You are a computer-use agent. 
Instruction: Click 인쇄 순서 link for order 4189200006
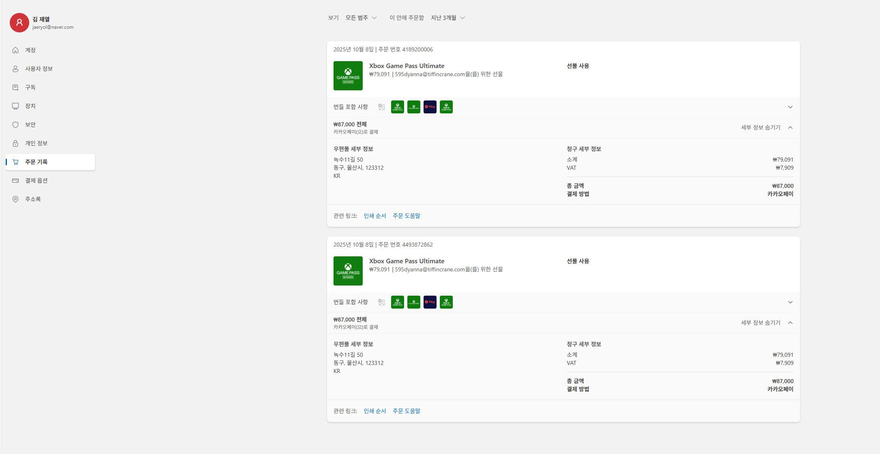click(x=375, y=216)
